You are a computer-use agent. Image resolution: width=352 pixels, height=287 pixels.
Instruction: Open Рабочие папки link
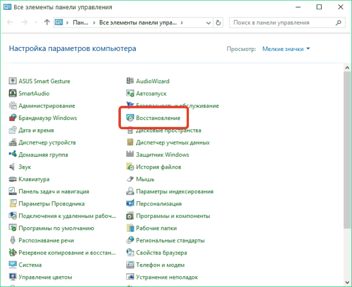pyautogui.click(x=156, y=228)
